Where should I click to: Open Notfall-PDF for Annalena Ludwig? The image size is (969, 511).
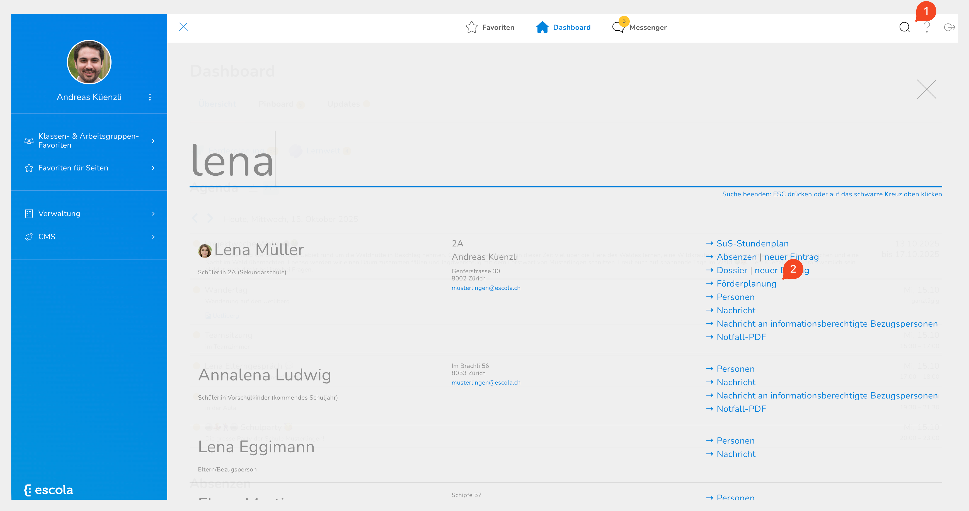(x=741, y=409)
